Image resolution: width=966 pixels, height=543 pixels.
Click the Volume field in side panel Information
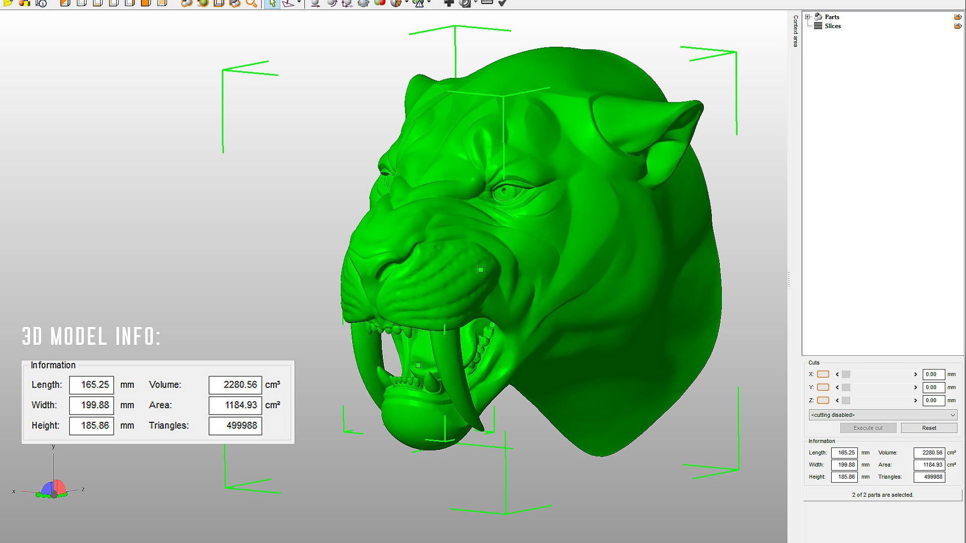point(929,452)
